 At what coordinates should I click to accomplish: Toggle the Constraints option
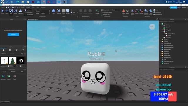pos(28,12)
